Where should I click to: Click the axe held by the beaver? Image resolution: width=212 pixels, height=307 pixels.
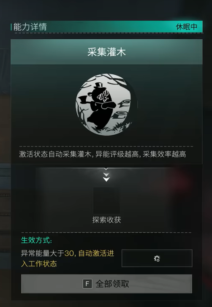(82, 99)
